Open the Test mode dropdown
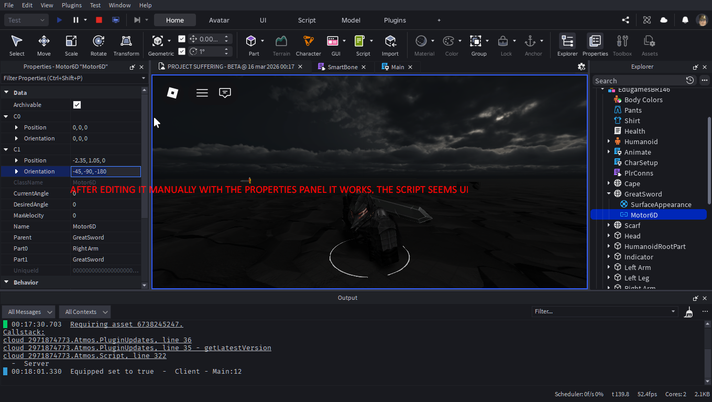The width and height of the screenshot is (712, 402). click(x=27, y=20)
